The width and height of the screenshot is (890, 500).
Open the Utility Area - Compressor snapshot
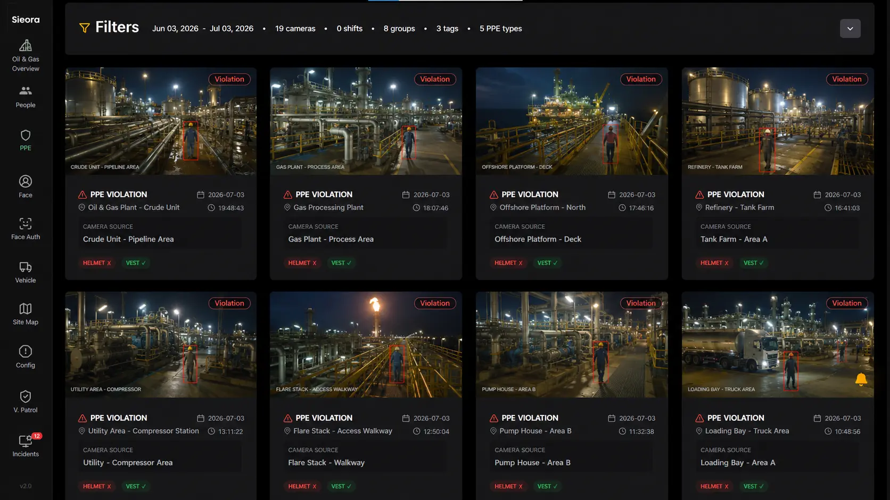point(161,344)
